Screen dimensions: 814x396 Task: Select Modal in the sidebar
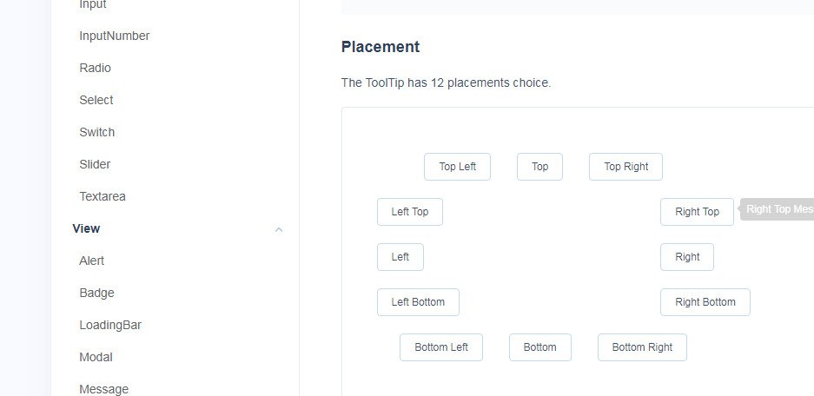tap(96, 357)
